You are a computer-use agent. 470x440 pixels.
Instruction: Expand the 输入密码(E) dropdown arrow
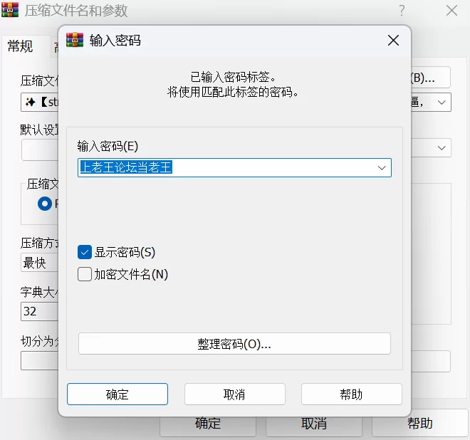(x=382, y=168)
